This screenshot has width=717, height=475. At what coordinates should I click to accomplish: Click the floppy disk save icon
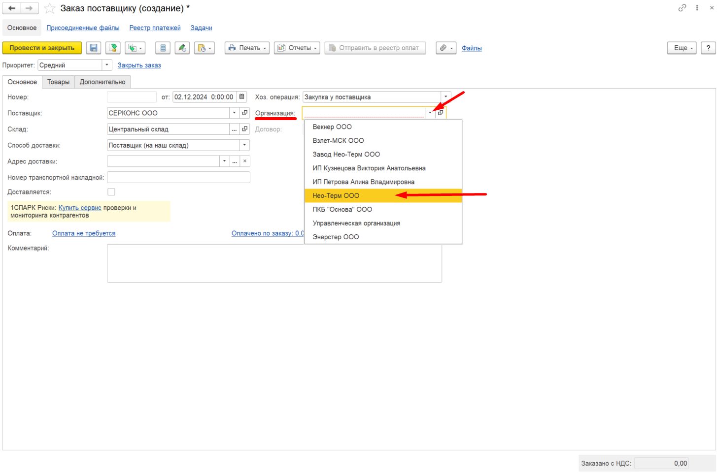(93, 48)
